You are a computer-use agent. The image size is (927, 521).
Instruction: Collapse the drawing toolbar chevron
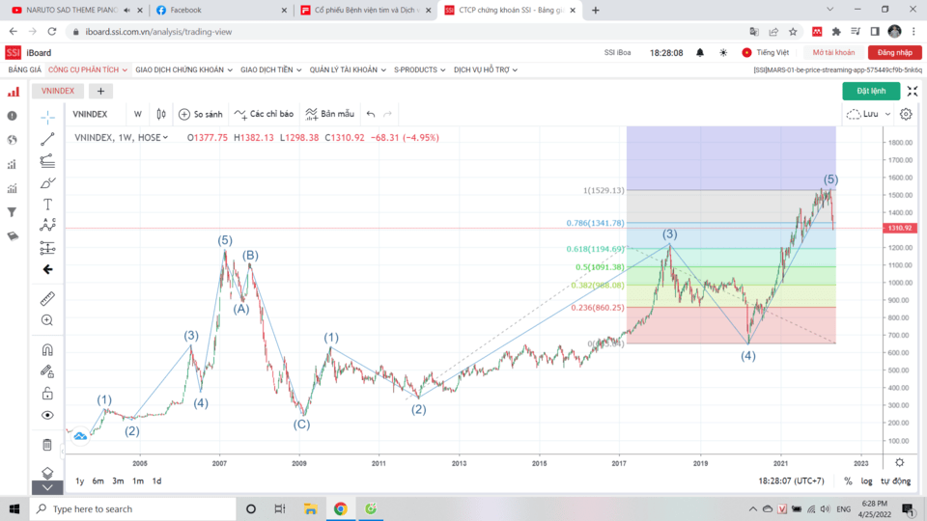[47, 487]
